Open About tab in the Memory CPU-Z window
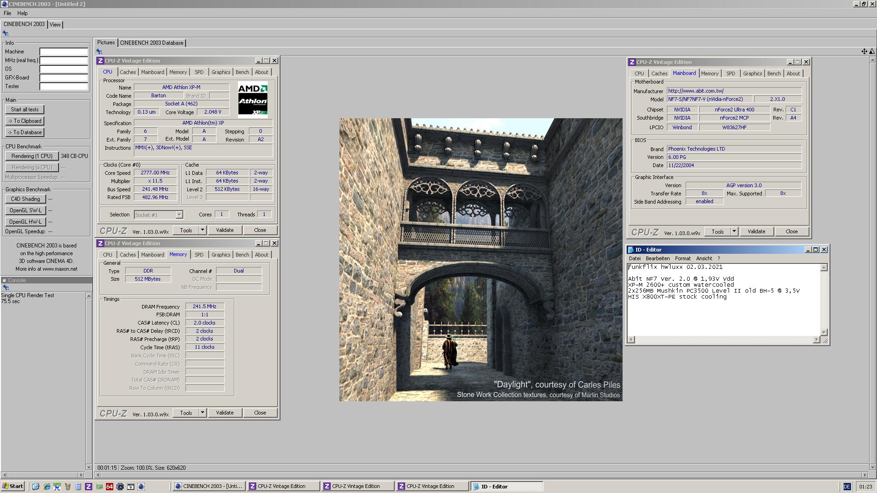 (x=262, y=255)
